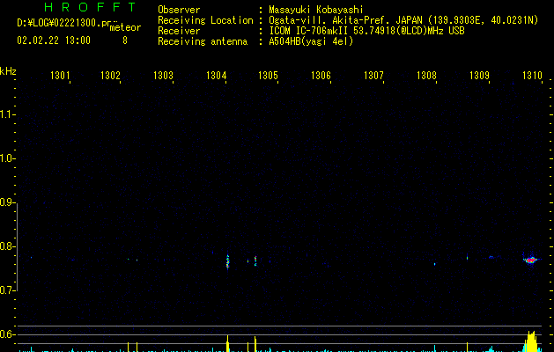Screen dimensions: 554x352
Task: Click frequency axis label 1.0
Action: (x=7, y=158)
